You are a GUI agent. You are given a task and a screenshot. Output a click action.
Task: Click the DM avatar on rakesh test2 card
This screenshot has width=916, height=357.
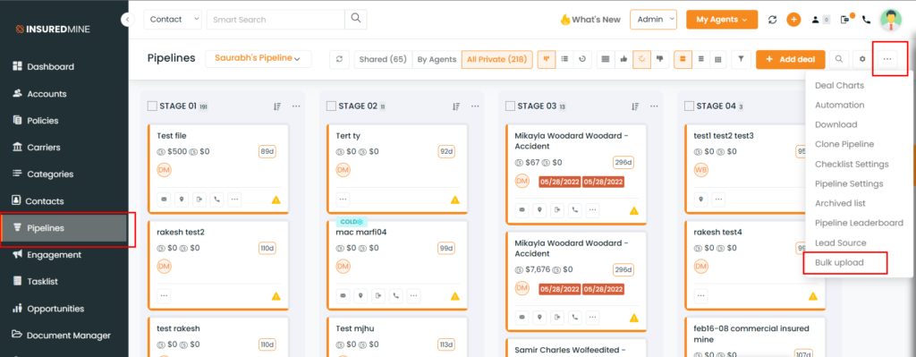pyautogui.click(x=164, y=267)
